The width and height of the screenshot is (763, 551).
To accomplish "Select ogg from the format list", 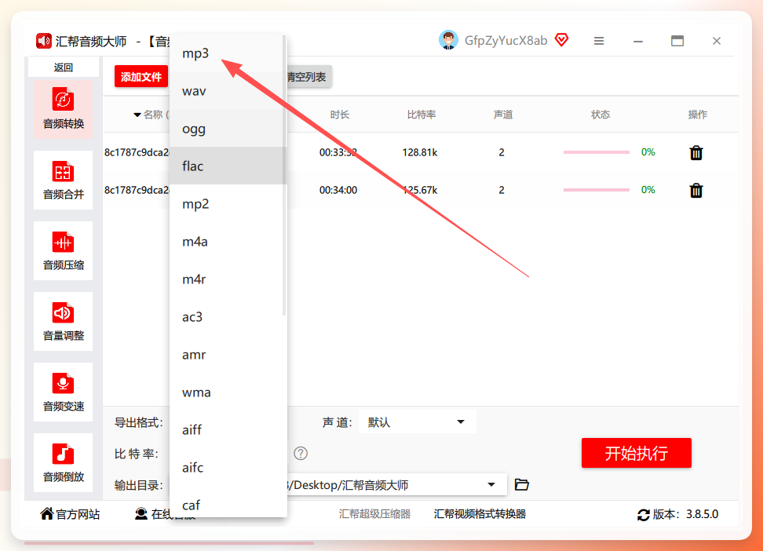I will coord(226,129).
